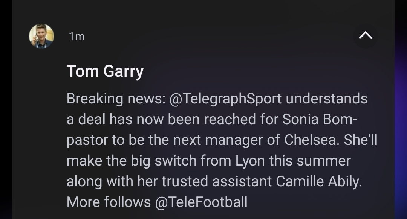Tap Tom Garry's profile avatar
The width and height of the screenshot is (407, 219).
[41, 36]
